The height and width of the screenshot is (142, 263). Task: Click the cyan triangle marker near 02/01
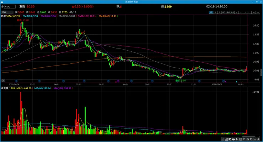pyautogui.click(x=236, y=82)
